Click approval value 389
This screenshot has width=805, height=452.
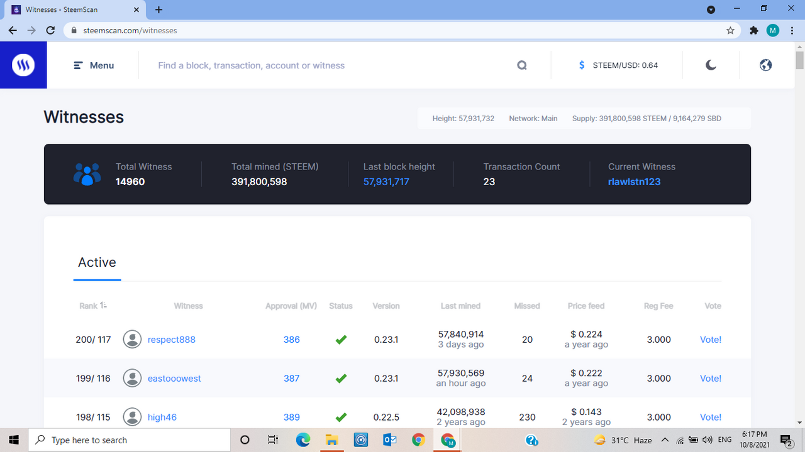[x=291, y=417]
